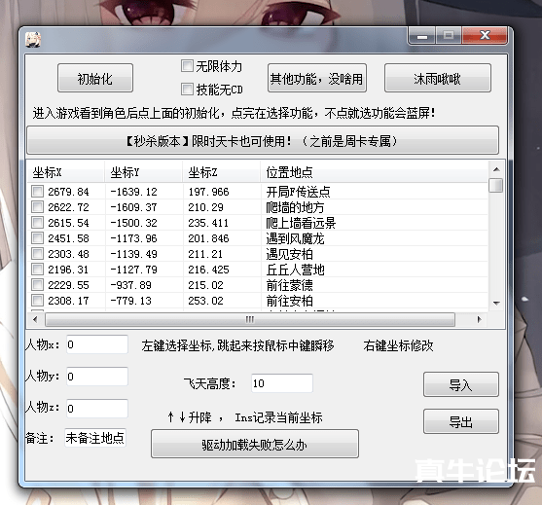Click the 秒杀版本 banner button
542x505 pixels.
coord(263,141)
